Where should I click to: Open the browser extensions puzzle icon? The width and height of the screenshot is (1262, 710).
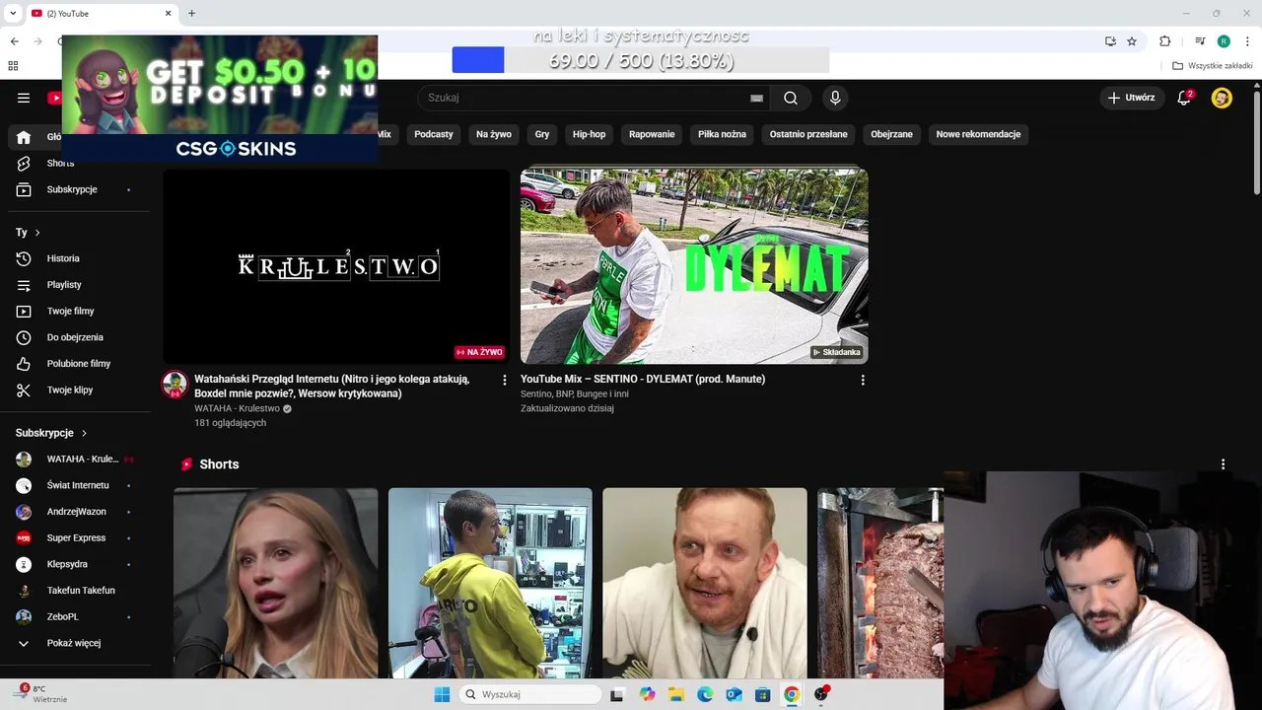point(1164,41)
